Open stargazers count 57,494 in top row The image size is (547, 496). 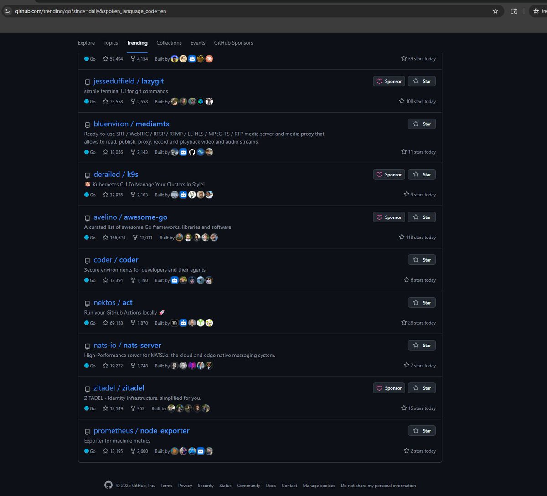(113, 59)
